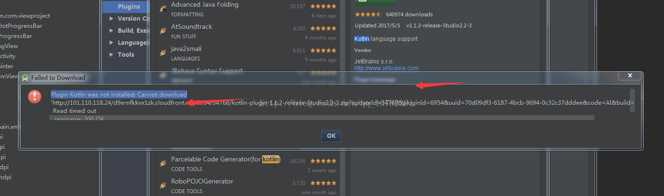Click 'm.com.viewproject' in project tree

coord(25,16)
